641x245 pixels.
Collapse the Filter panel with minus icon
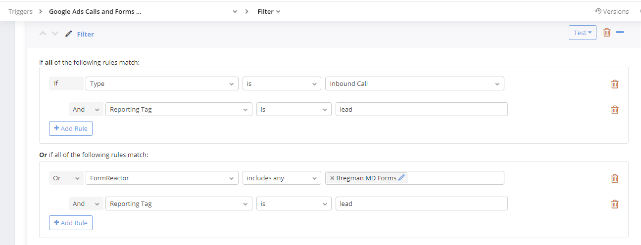coord(620,33)
